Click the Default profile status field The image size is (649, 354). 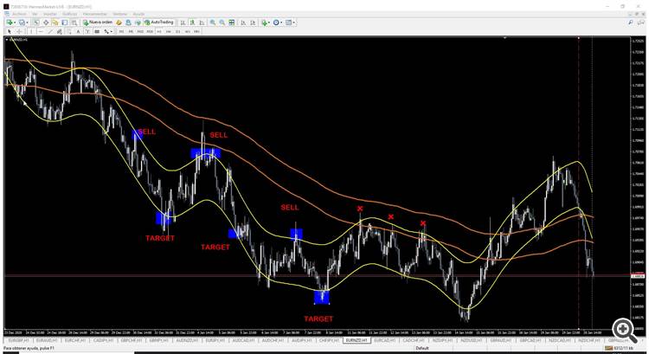pos(422,348)
